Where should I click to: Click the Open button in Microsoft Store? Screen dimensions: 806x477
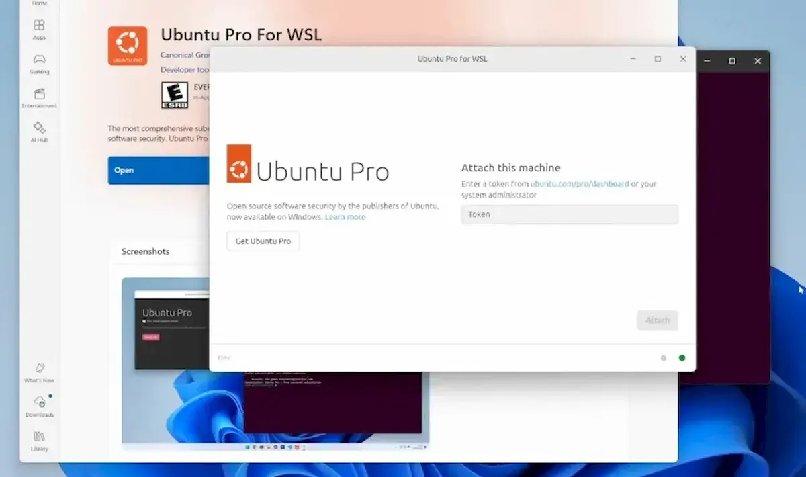tap(159, 170)
